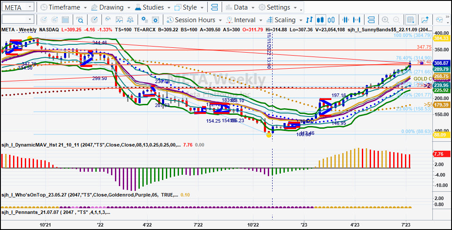The width and height of the screenshot is (452, 230).
Task: Select the sjh_I_Pennants study title
Action: pyautogui.click(x=56, y=213)
